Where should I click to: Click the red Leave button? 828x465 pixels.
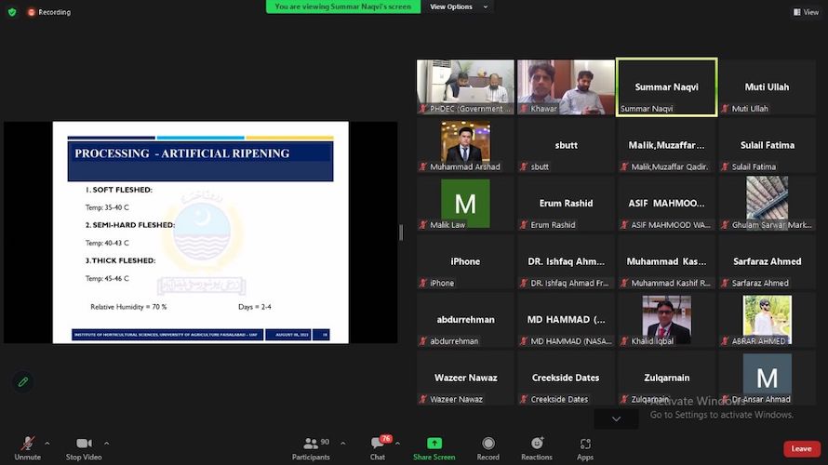[801, 448]
